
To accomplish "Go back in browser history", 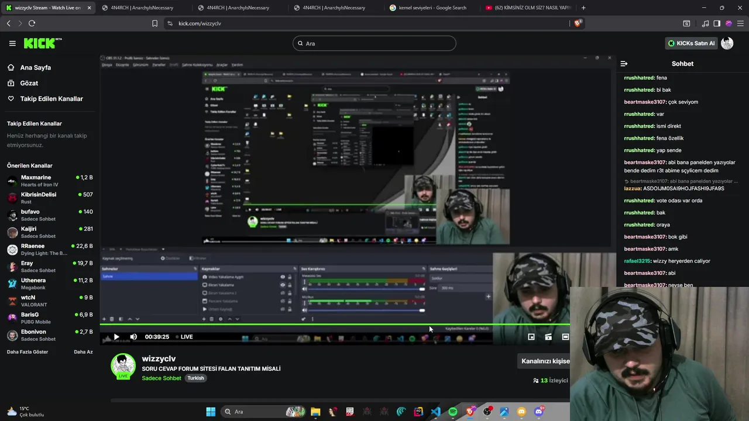I will coord(8,23).
